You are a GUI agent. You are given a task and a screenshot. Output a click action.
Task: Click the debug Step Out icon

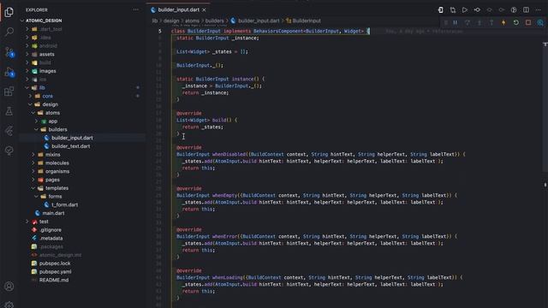pyautogui.click(x=491, y=23)
